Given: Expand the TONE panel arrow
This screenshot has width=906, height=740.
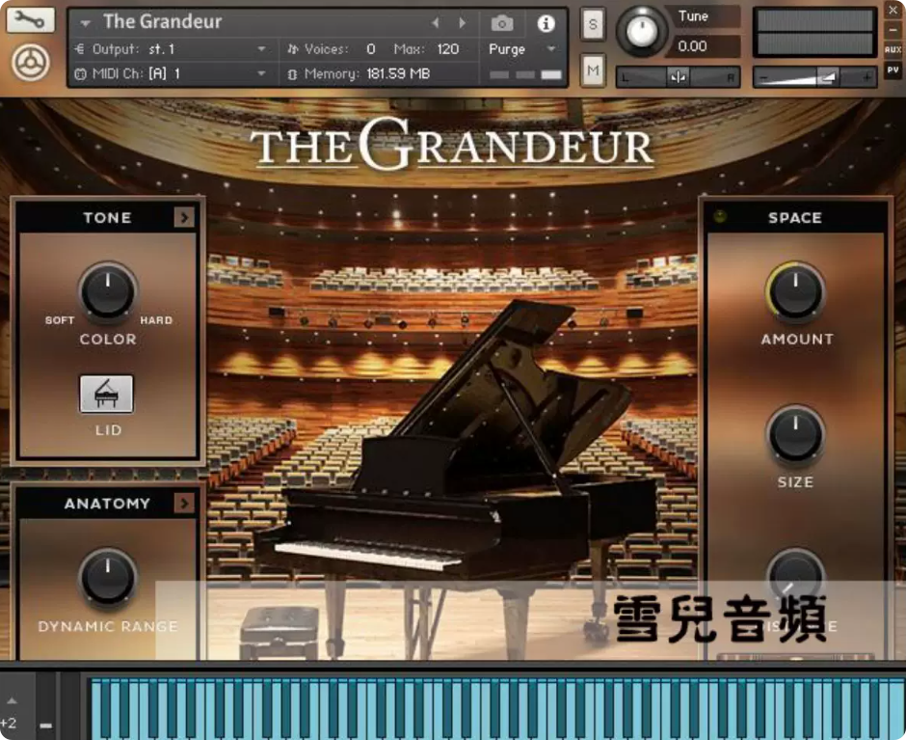Looking at the screenshot, I should pyautogui.click(x=184, y=217).
